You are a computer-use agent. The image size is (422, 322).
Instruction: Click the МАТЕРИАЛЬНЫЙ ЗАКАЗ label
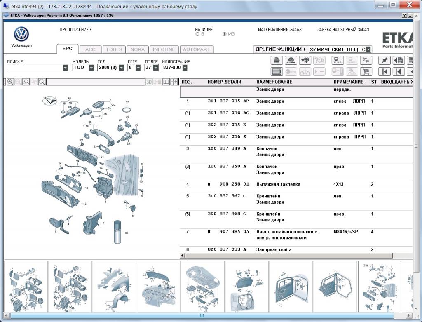pyautogui.click(x=280, y=30)
